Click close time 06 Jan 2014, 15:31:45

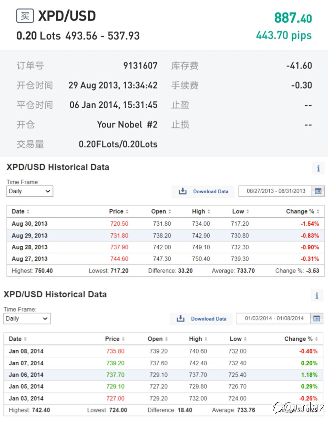(114, 105)
